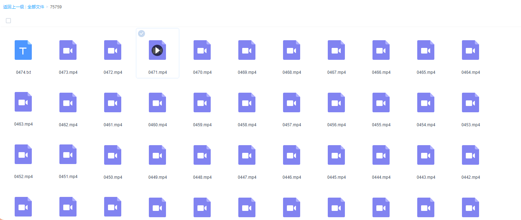Viewport: 521px width, 220px height.
Task: Choose the 0443.mp4 video icon
Action: [x=426, y=155]
